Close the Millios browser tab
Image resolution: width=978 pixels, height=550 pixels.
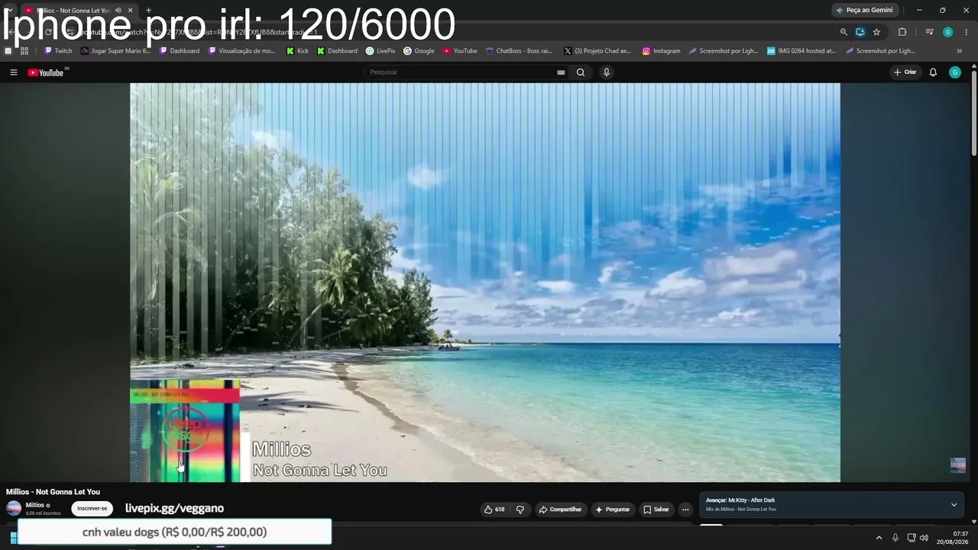(x=131, y=11)
